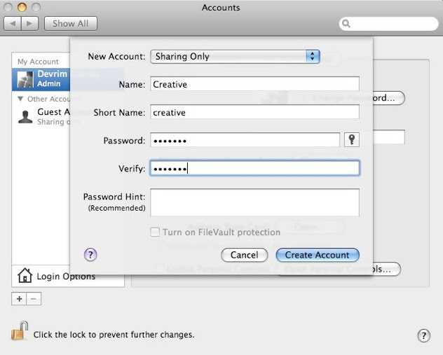Click the System Preferences search field
Screen dimensions: 443x355
point(388,24)
